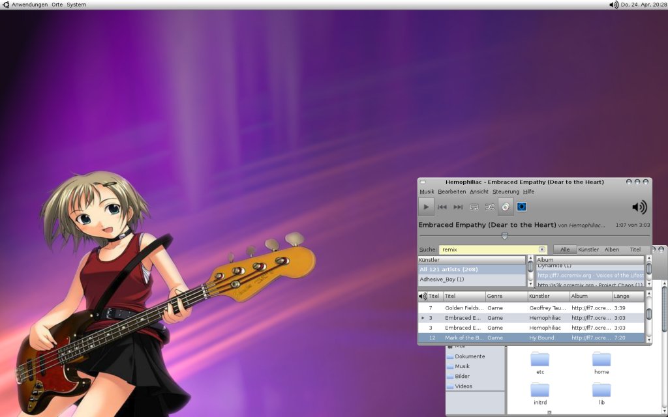
Task: Click the time display 1:07 von 3:03
Action: click(x=633, y=225)
